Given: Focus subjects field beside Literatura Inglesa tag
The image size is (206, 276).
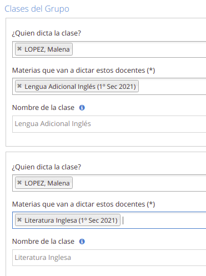Looking at the screenshot, I should coord(163,220).
